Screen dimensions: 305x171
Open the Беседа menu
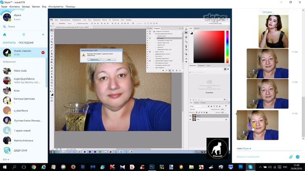coord(26,7)
